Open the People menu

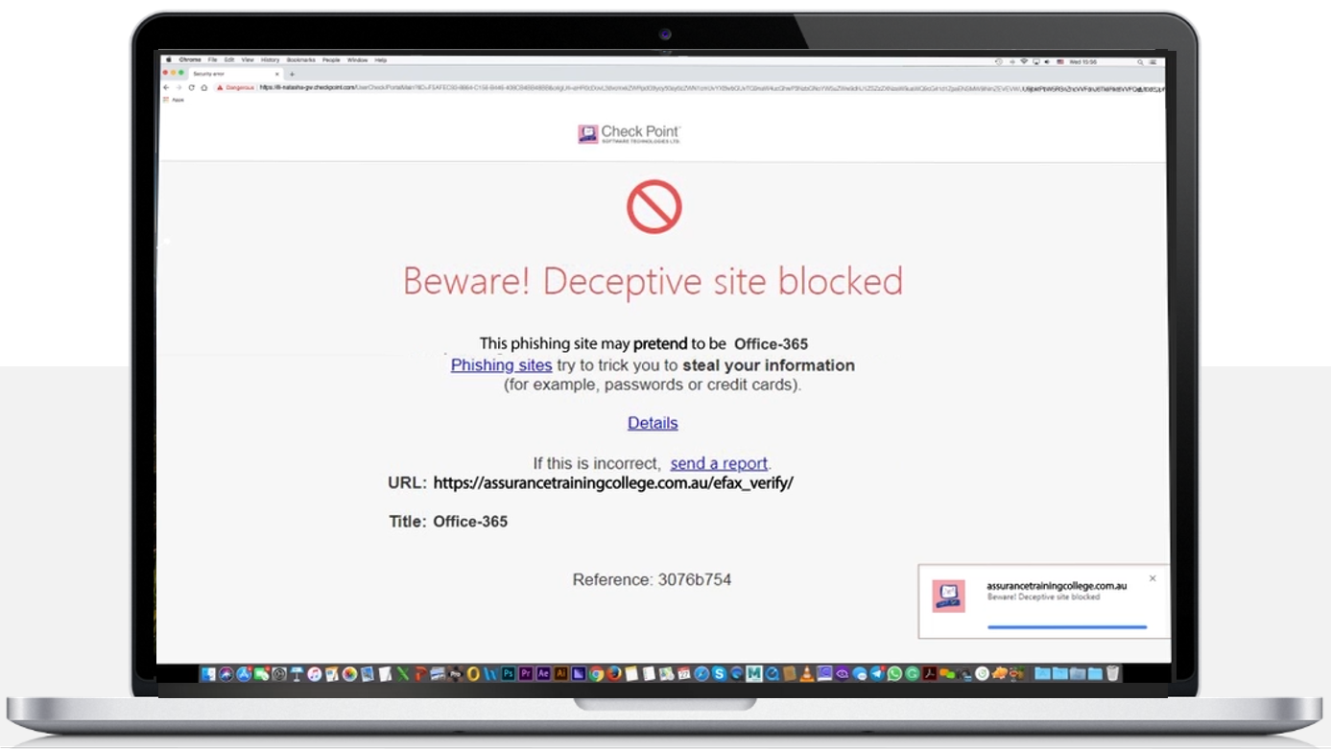pyautogui.click(x=331, y=59)
